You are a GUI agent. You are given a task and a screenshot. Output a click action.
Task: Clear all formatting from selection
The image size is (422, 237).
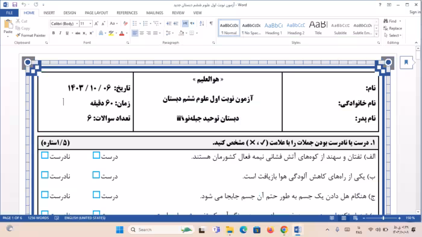(x=125, y=23)
